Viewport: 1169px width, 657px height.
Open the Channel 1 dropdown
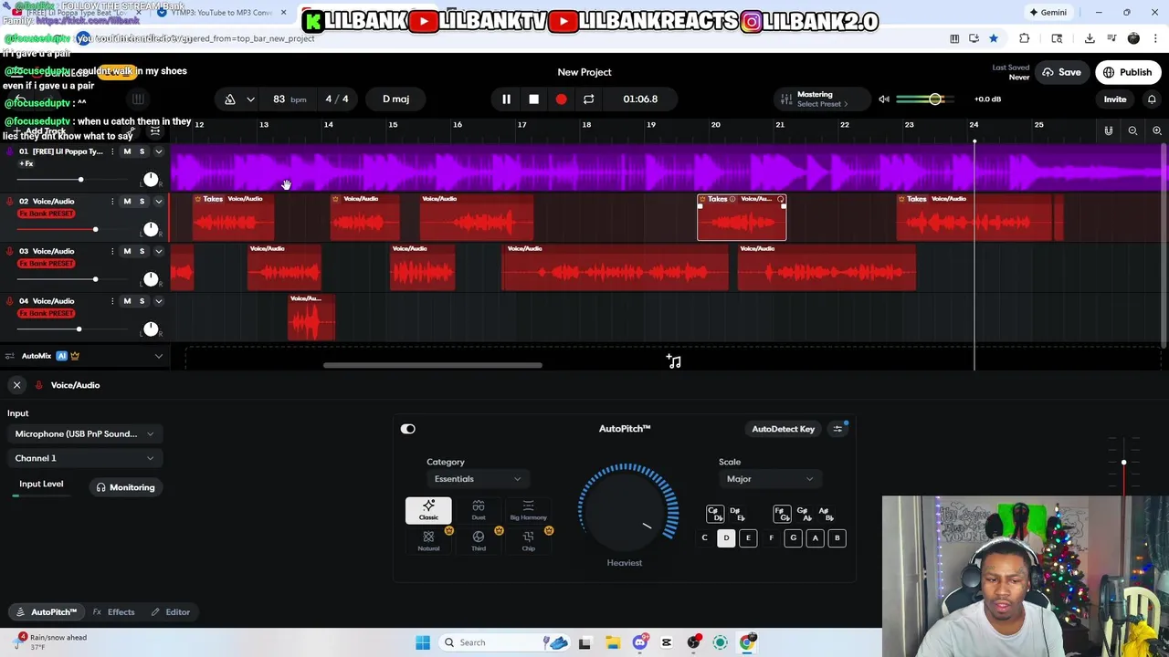tap(84, 458)
